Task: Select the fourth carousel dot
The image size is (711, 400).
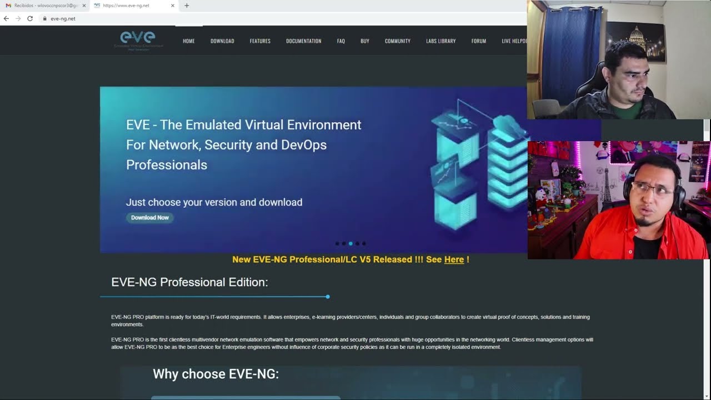Action: click(x=357, y=243)
